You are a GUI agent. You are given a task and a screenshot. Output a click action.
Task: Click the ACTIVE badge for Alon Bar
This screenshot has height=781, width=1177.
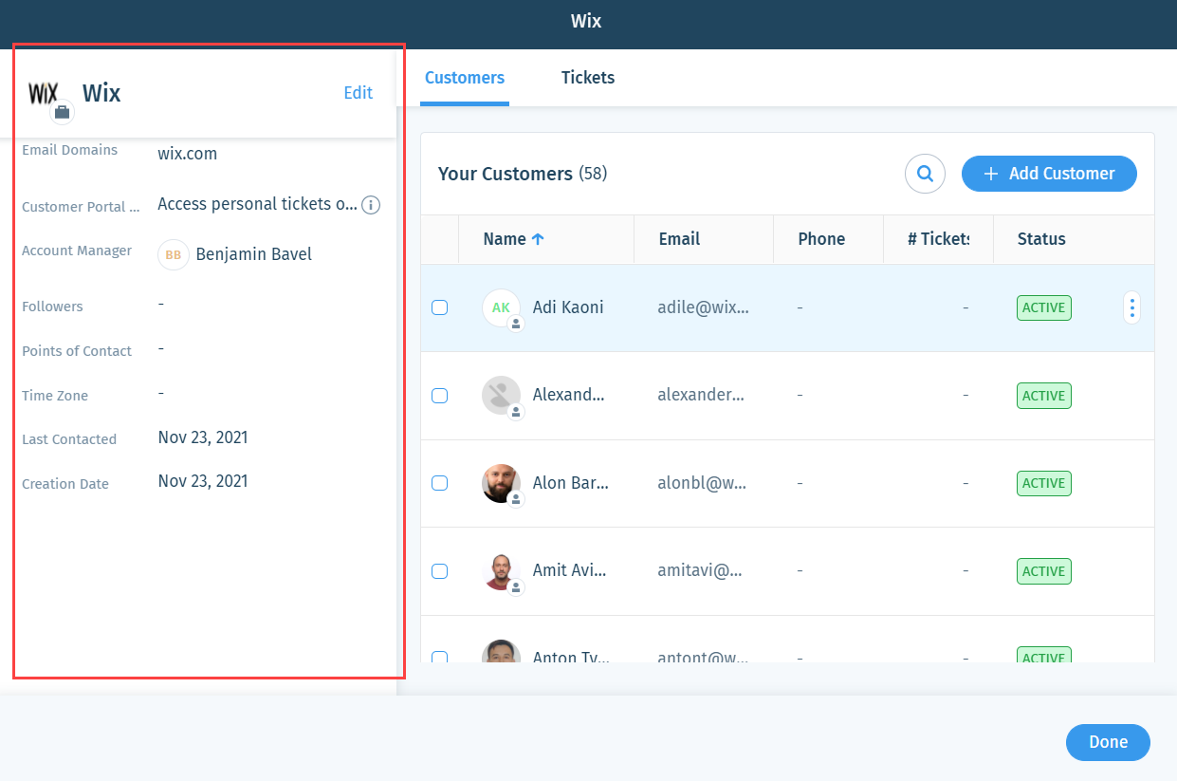(1044, 483)
